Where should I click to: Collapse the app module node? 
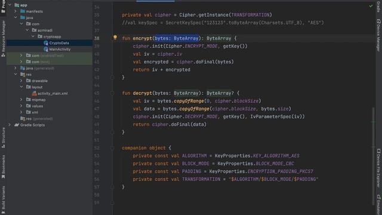10,5
